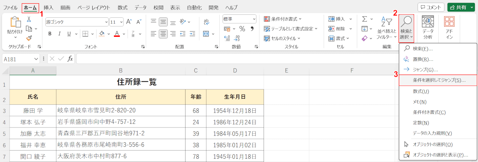Image resolution: width=478 pixels, height=162 pixels.
Task: Click the font color red swatch
Action: (x=117, y=34)
